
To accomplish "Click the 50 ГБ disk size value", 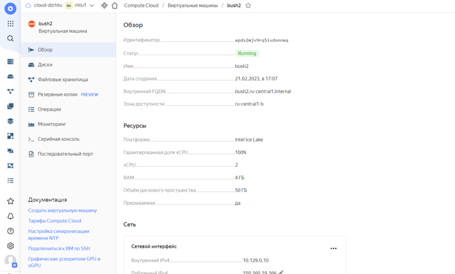I will point(241,190).
